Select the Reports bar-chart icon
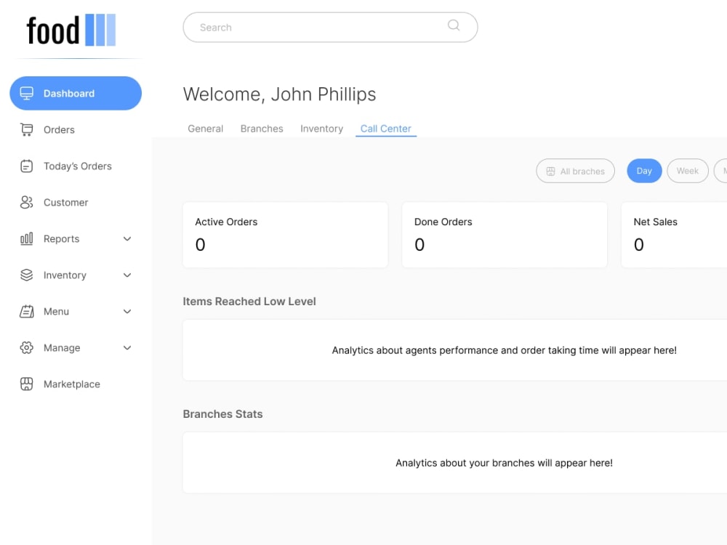This screenshot has width=727, height=545. 27,238
